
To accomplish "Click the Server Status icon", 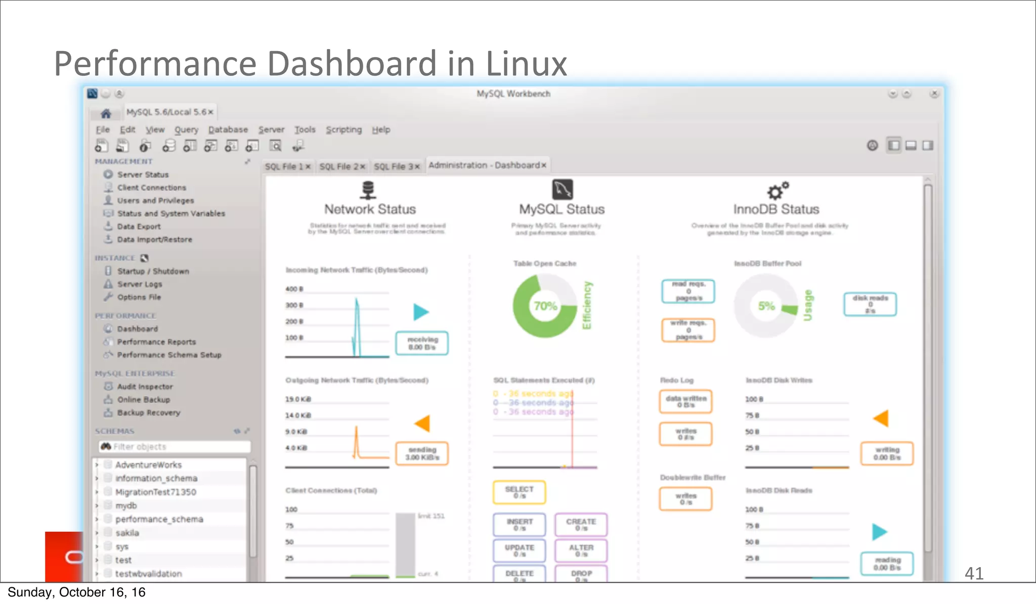I will pos(108,174).
